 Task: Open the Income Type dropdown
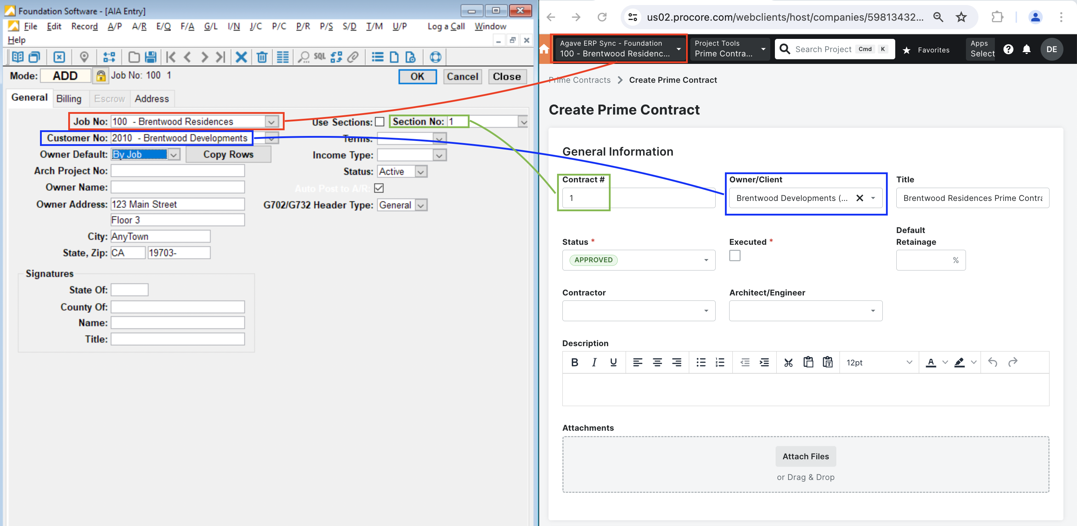439,156
